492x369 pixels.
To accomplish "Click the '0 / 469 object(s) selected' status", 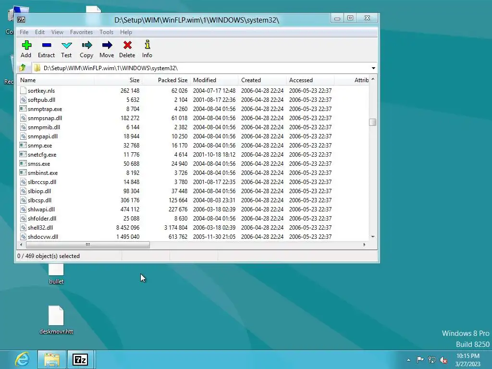I will (x=49, y=256).
